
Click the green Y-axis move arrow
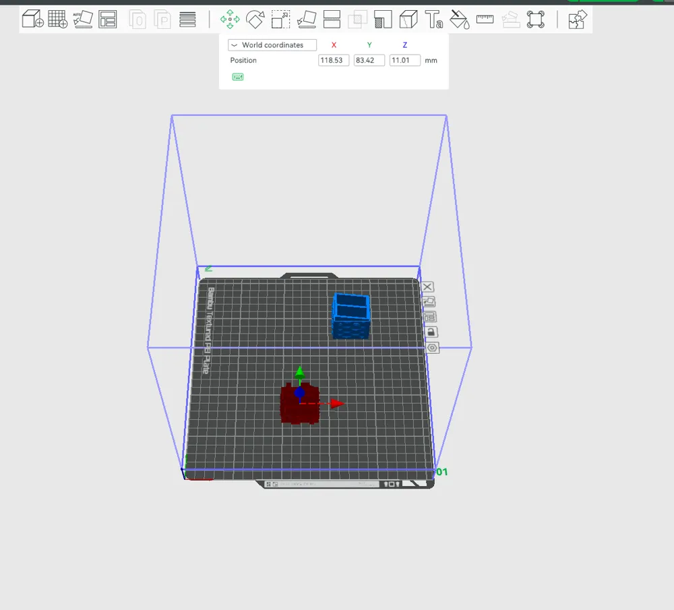[300, 373]
